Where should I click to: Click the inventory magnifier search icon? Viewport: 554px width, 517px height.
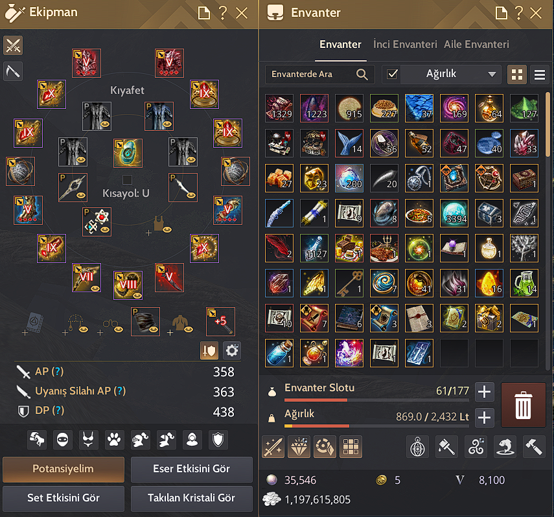[362, 75]
